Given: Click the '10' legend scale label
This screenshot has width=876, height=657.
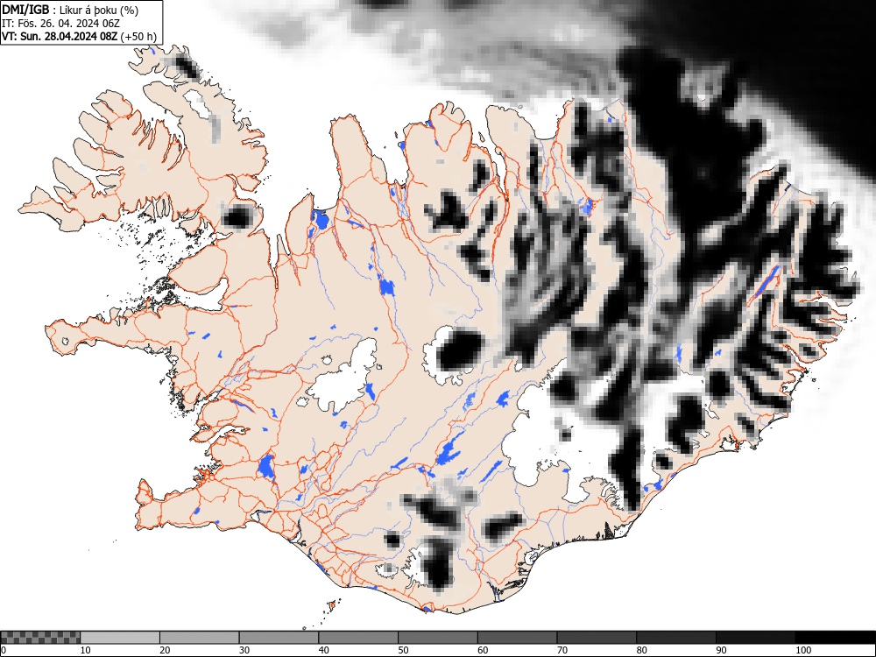Looking at the screenshot, I should coord(86,650).
